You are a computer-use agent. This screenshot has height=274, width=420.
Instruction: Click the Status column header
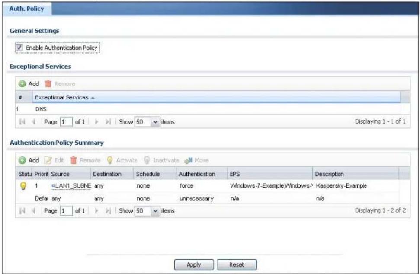(x=24, y=174)
